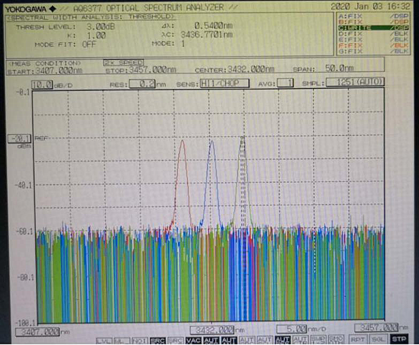Select trace B:FIX row
Screen dimensions: 419x345
372,22
